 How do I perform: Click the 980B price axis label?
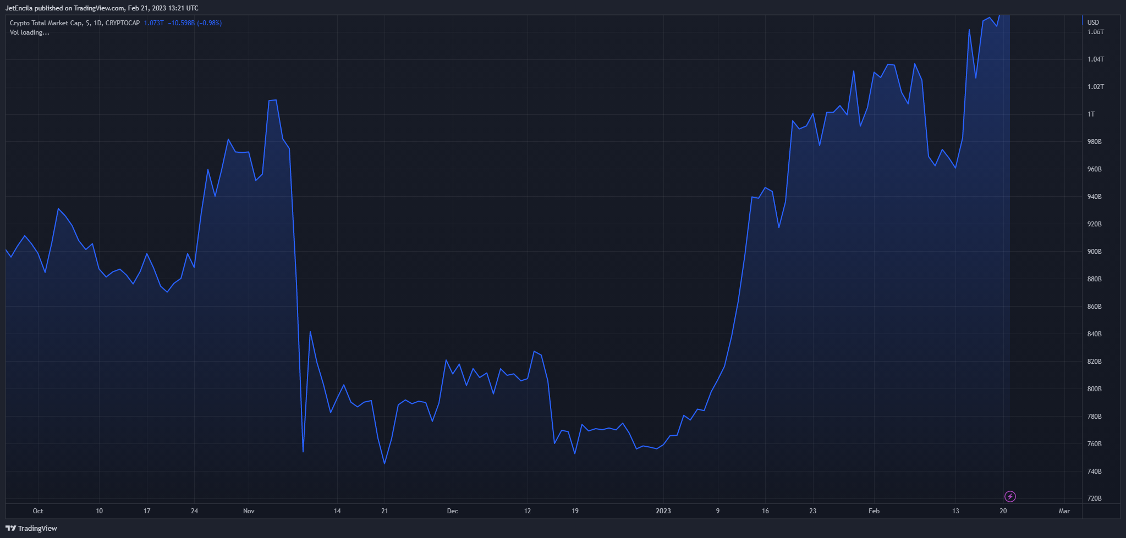(x=1094, y=142)
